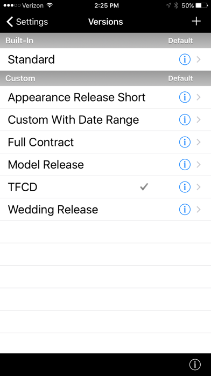Go back to Settings
Image resolution: width=211 pixels, height=376 pixels.
point(27,22)
